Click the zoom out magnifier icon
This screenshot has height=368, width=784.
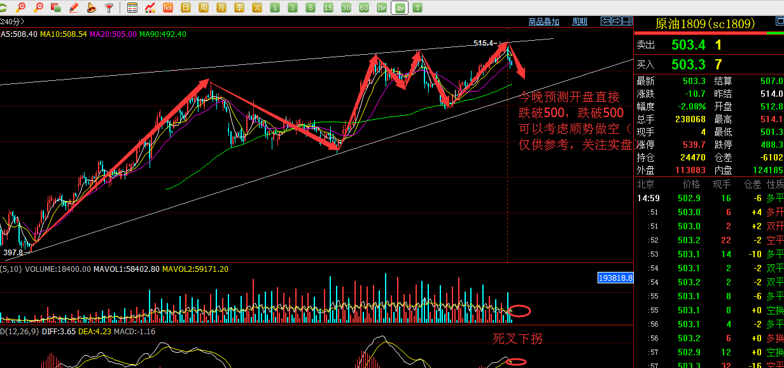(39, 8)
